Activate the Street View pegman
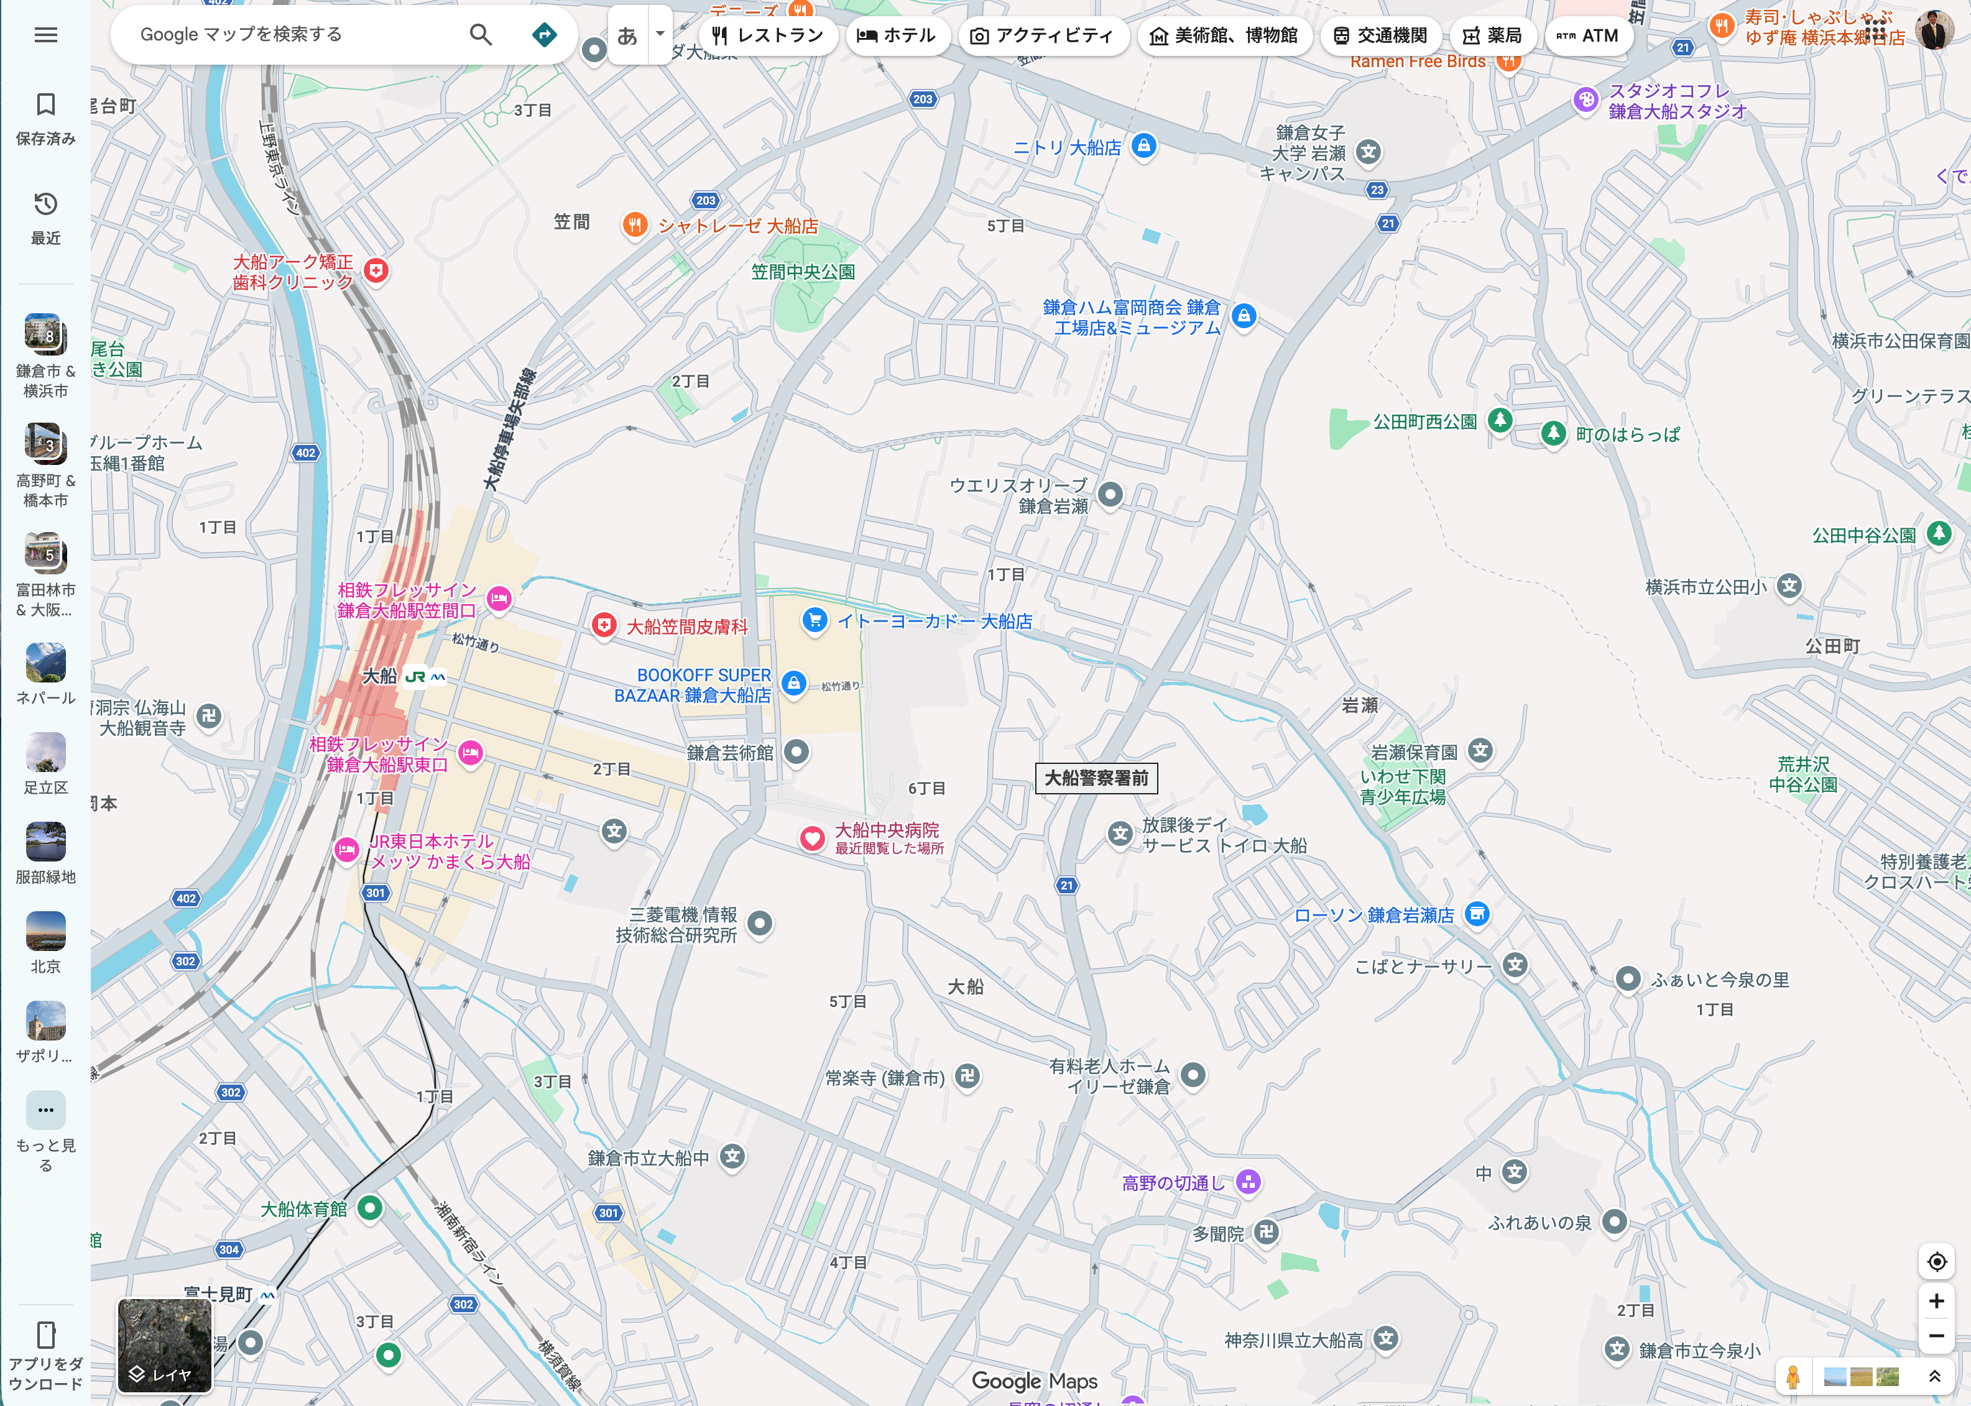The image size is (1971, 1406). tap(1793, 1377)
